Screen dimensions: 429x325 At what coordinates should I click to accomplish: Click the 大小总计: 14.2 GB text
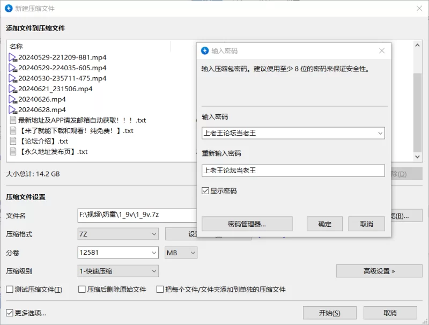(x=33, y=174)
